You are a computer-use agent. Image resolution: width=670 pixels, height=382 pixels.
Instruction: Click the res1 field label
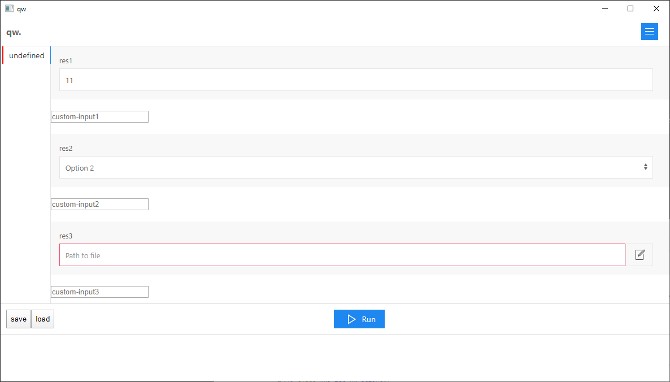coord(66,61)
